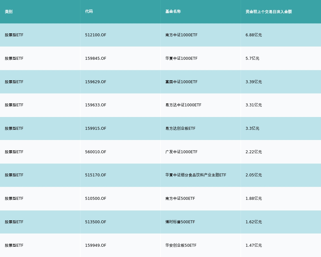Screen dimensions: 321x257
Task: Click 易方达创业板ETF fund name
Action: 180,128
